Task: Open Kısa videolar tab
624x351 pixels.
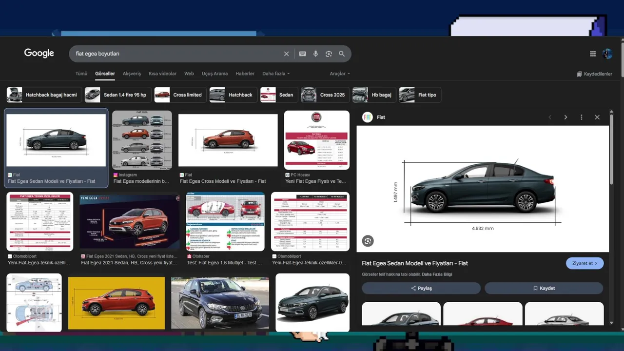Action: pos(162,74)
